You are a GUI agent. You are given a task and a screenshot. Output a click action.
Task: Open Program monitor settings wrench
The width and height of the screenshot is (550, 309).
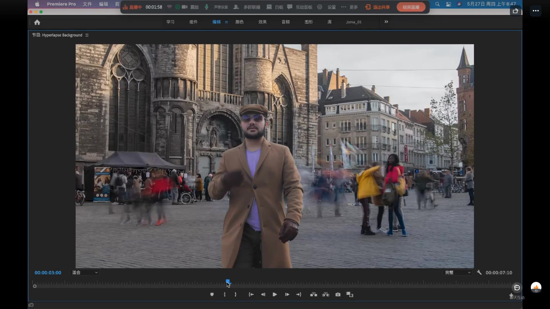click(x=479, y=272)
